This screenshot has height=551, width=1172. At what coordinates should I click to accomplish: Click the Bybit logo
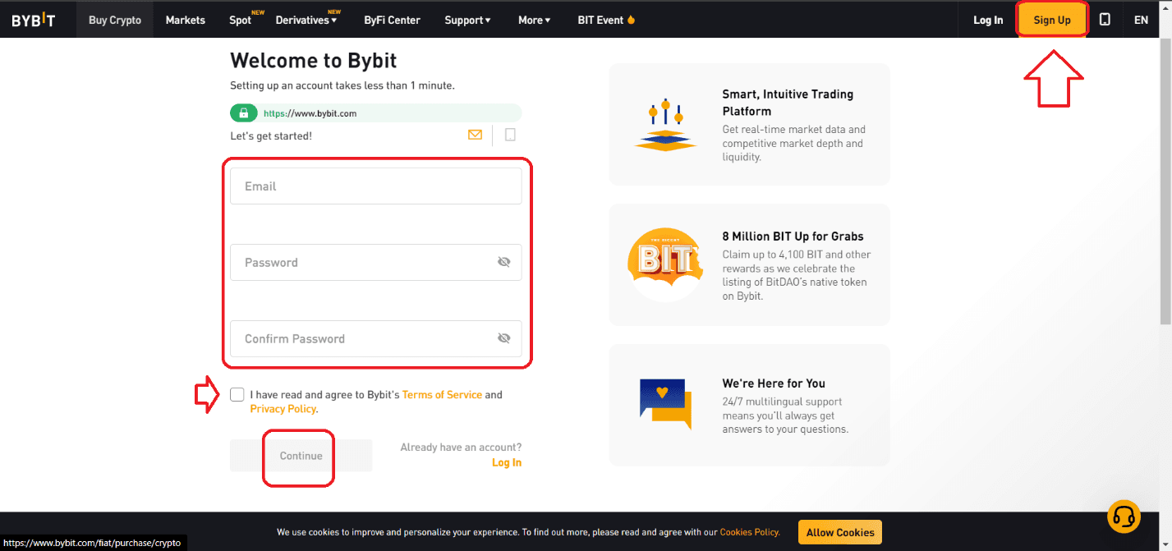point(34,21)
